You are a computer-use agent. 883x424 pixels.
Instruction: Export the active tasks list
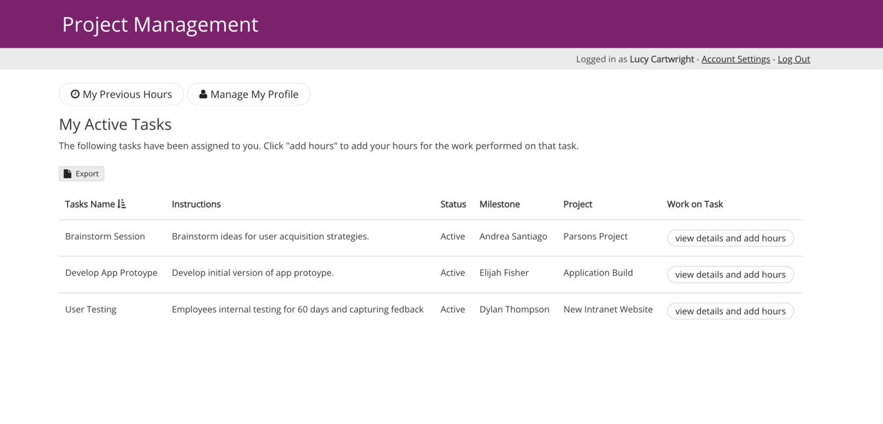pyautogui.click(x=81, y=173)
